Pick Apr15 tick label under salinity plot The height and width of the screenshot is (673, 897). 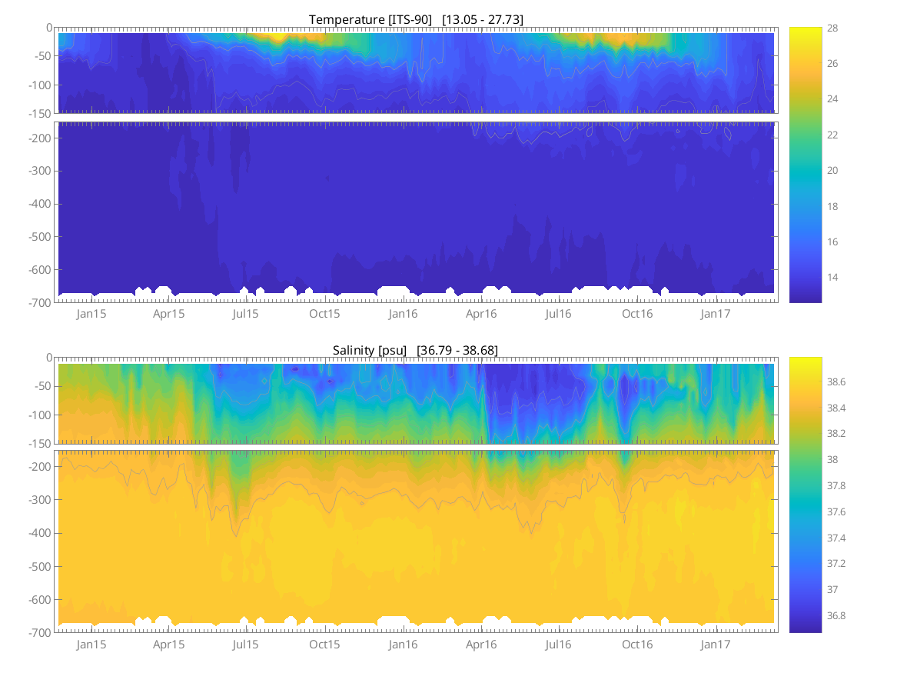(x=168, y=644)
